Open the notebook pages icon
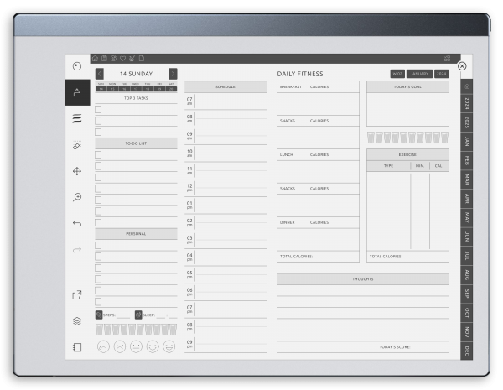The height and width of the screenshot is (390, 503). click(x=77, y=347)
